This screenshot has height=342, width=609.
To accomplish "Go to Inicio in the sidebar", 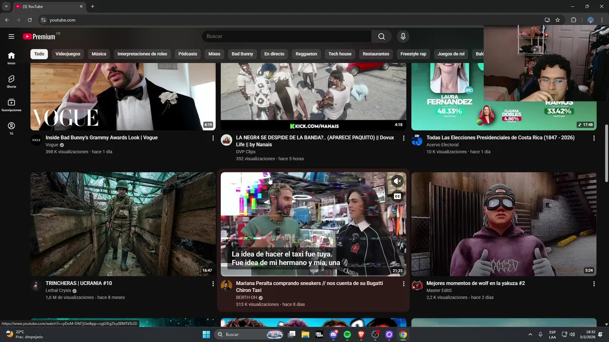I will [x=11, y=58].
